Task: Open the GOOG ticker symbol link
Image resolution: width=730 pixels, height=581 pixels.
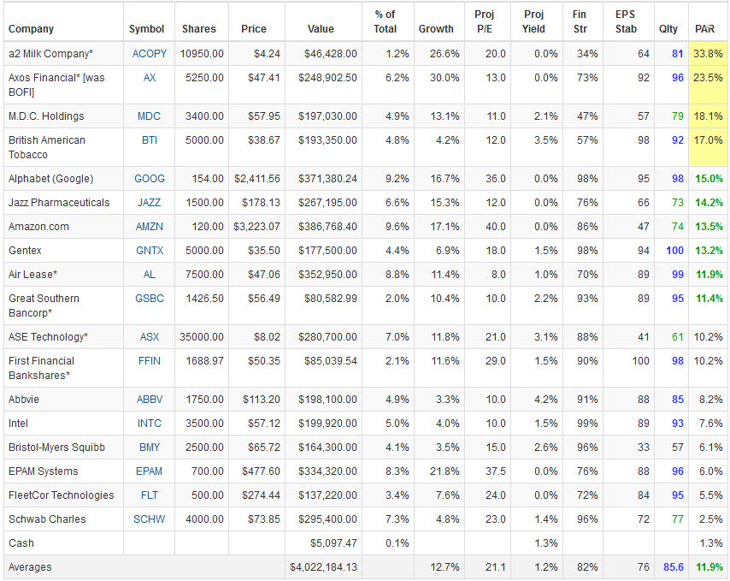Action: [149, 179]
